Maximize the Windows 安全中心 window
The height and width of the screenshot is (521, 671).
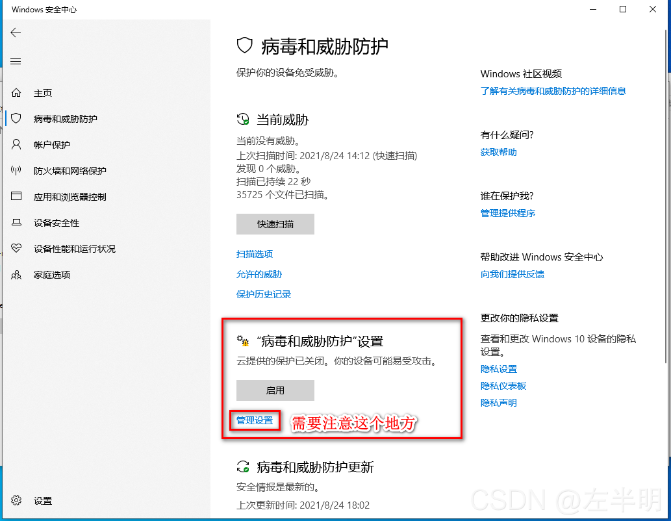[x=623, y=9]
